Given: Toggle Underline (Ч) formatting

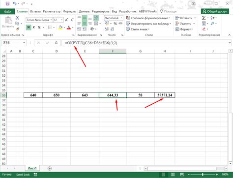Looking at the screenshot, I should tap(39, 28).
